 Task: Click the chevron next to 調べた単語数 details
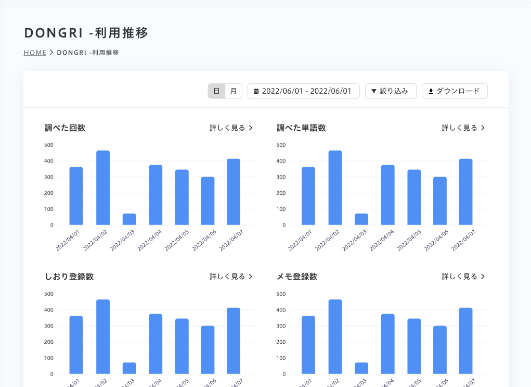coord(483,128)
